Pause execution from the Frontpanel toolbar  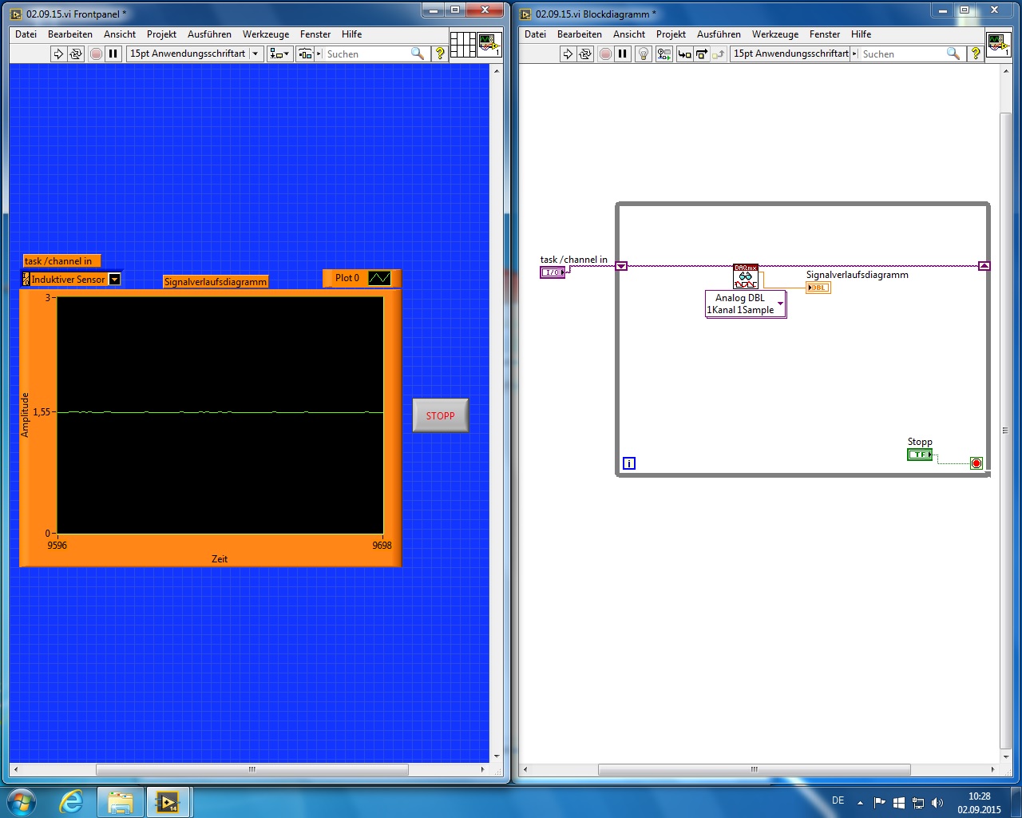tap(113, 54)
